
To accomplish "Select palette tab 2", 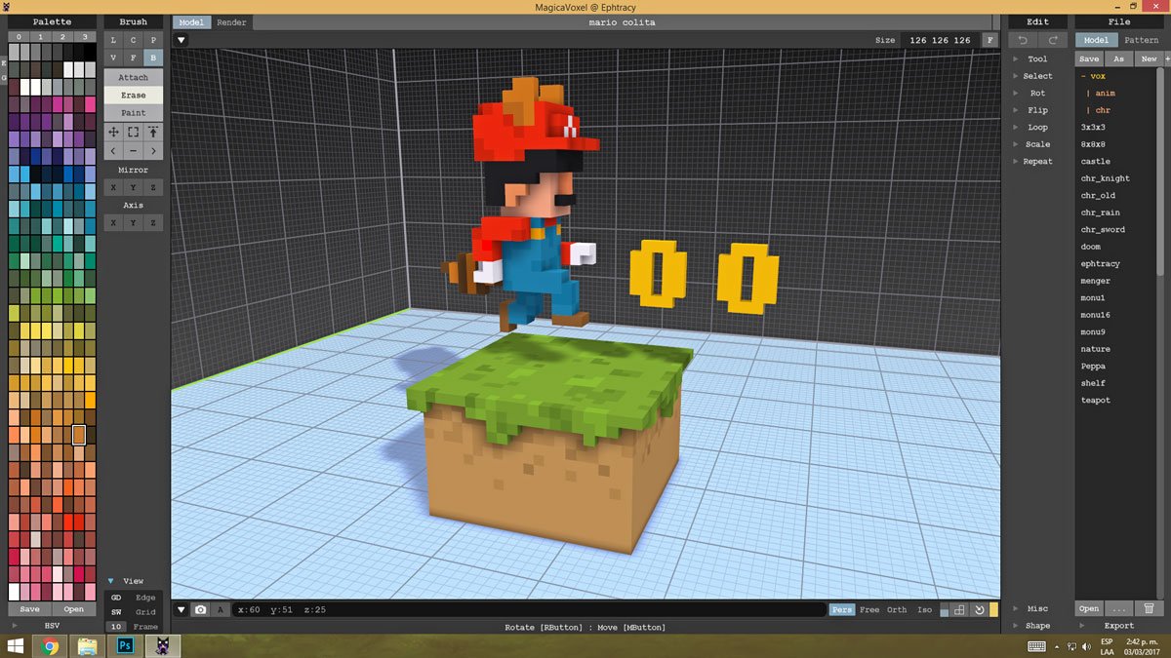I will tap(63, 37).
